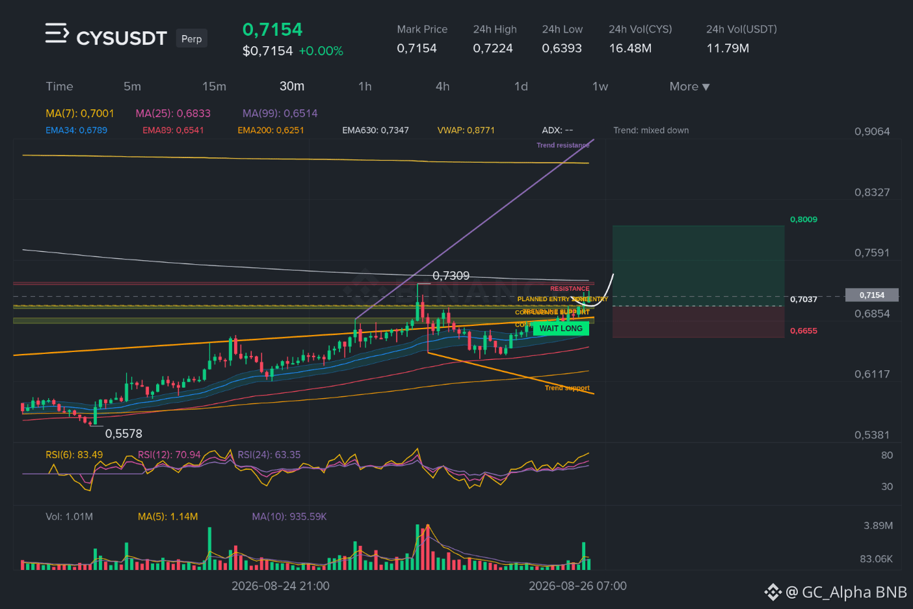The width and height of the screenshot is (913, 609).
Task: Click the EMA34: 0,6789 indicator label
Action: pyautogui.click(x=76, y=130)
